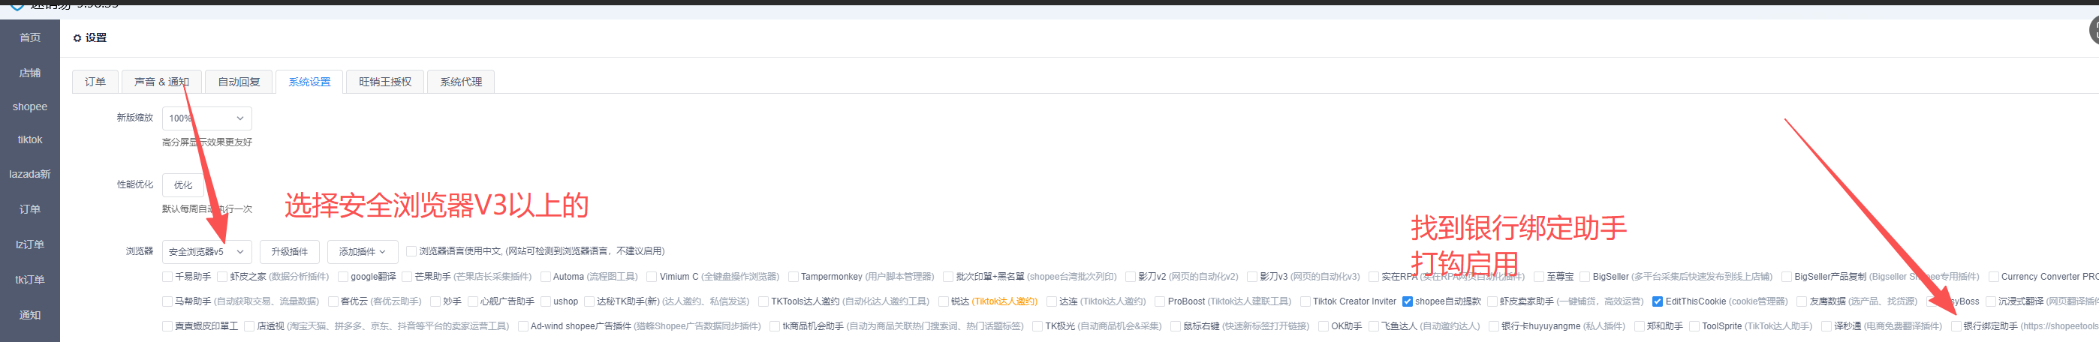Image resolution: width=2099 pixels, height=342 pixels.
Task: Select the 系统设置 tab
Action: pyautogui.click(x=309, y=82)
